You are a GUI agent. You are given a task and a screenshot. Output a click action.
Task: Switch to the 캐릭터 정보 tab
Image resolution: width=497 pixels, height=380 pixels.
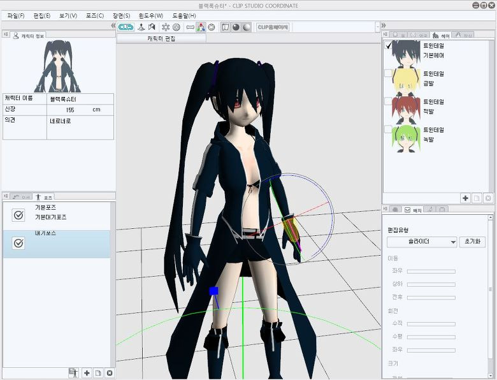[29, 36]
